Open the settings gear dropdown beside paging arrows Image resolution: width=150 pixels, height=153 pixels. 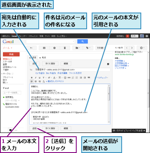pos(142,48)
